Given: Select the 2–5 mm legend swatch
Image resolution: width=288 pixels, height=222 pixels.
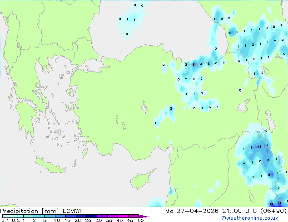Looking at the screenshot, I should pos(39,216).
